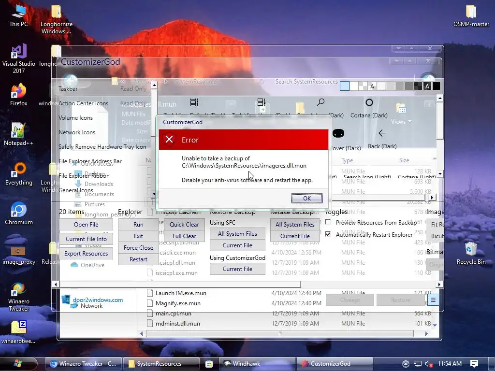Open Notepad++ desktop shortcut

click(x=18, y=134)
